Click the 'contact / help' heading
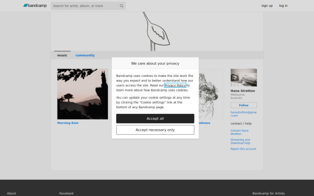The height and width of the screenshot is (196, 314). point(241,123)
